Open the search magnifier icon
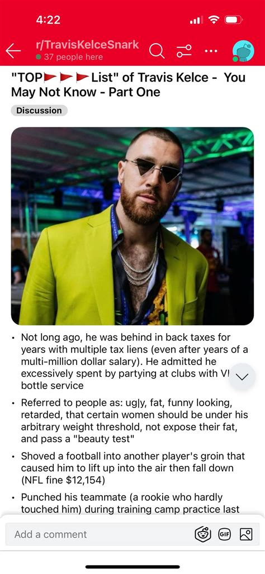Image resolution: width=265 pixels, height=574 pixels. [x=157, y=51]
